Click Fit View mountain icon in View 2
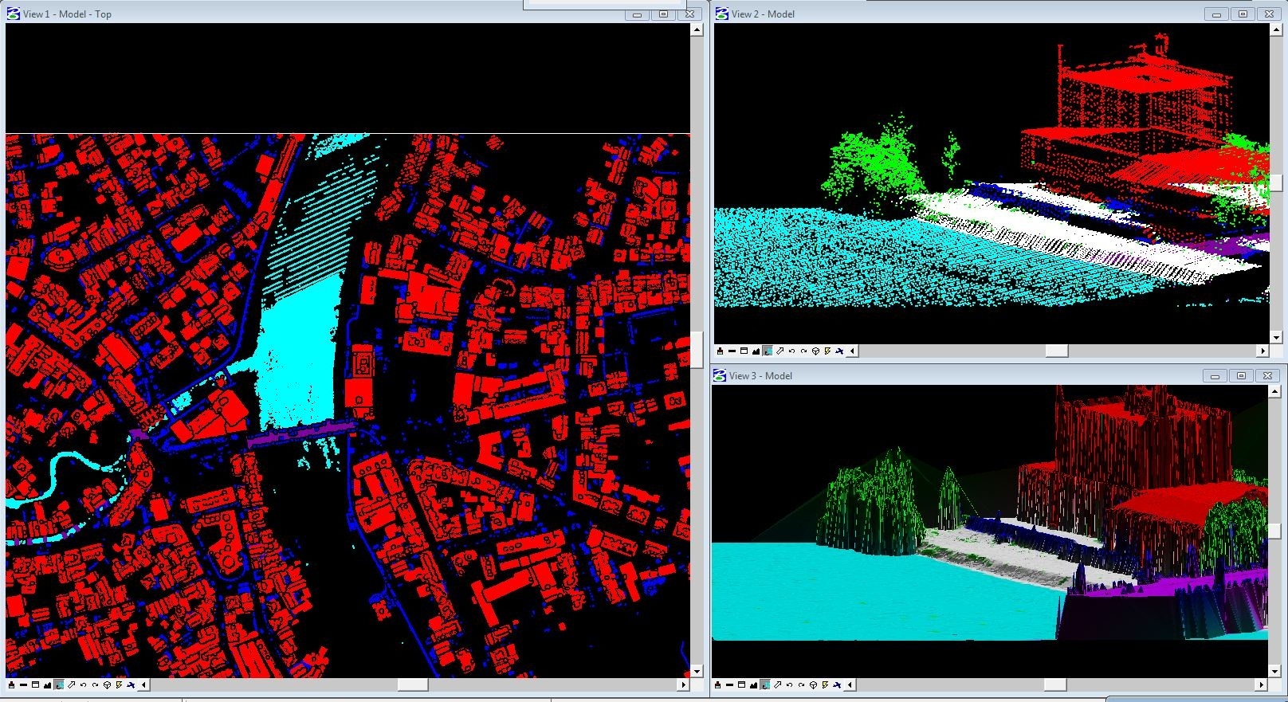The image size is (1288, 702). coord(756,351)
